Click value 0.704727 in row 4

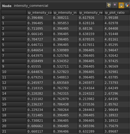(x=35, y=39)
